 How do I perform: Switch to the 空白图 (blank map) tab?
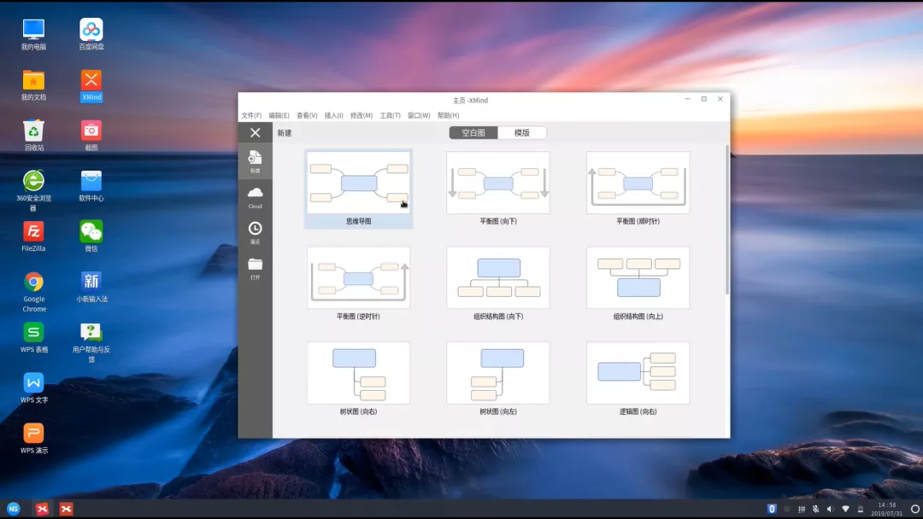click(473, 133)
